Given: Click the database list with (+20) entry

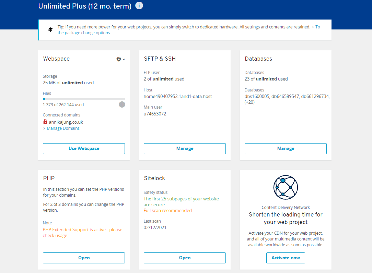Looking at the screenshot, I should [287, 99].
